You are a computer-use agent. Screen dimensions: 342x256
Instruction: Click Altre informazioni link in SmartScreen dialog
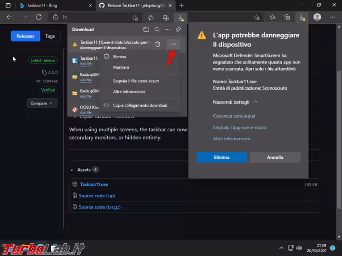coord(231,138)
